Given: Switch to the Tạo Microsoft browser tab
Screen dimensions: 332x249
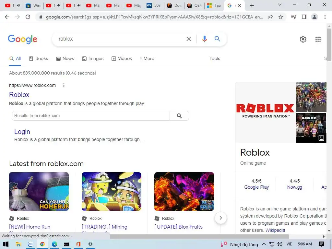Looking at the screenshot, I should click(x=214, y=6).
